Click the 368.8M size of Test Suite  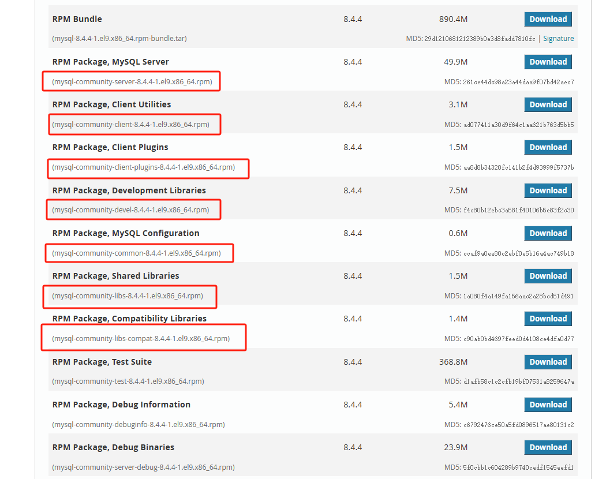click(453, 362)
